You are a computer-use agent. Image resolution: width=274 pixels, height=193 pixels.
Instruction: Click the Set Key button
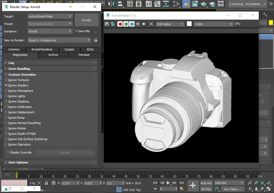point(206,189)
